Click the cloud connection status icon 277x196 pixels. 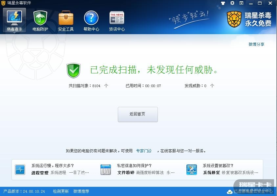click(x=229, y=192)
